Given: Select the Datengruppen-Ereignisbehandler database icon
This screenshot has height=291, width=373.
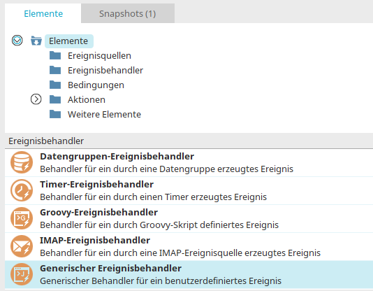Looking at the screenshot, I should pyautogui.click(x=22, y=162).
